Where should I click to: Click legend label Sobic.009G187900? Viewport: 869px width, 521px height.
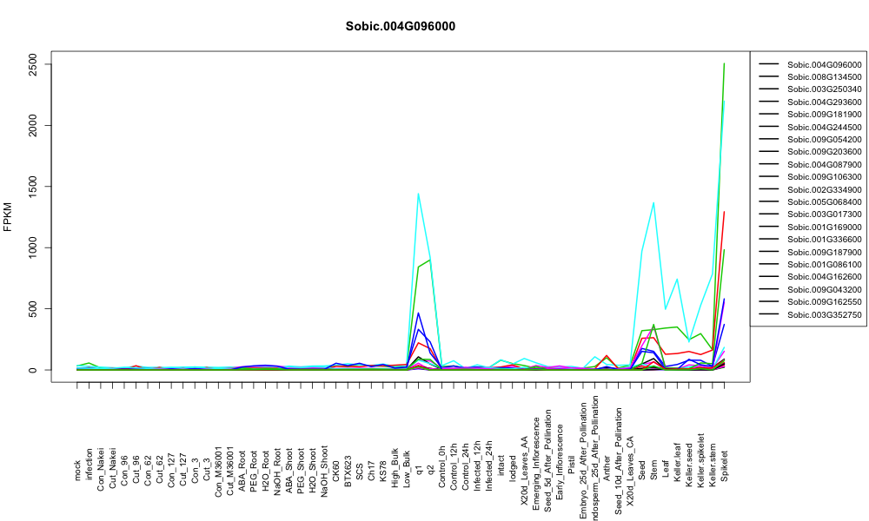click(x=825, y=252)
